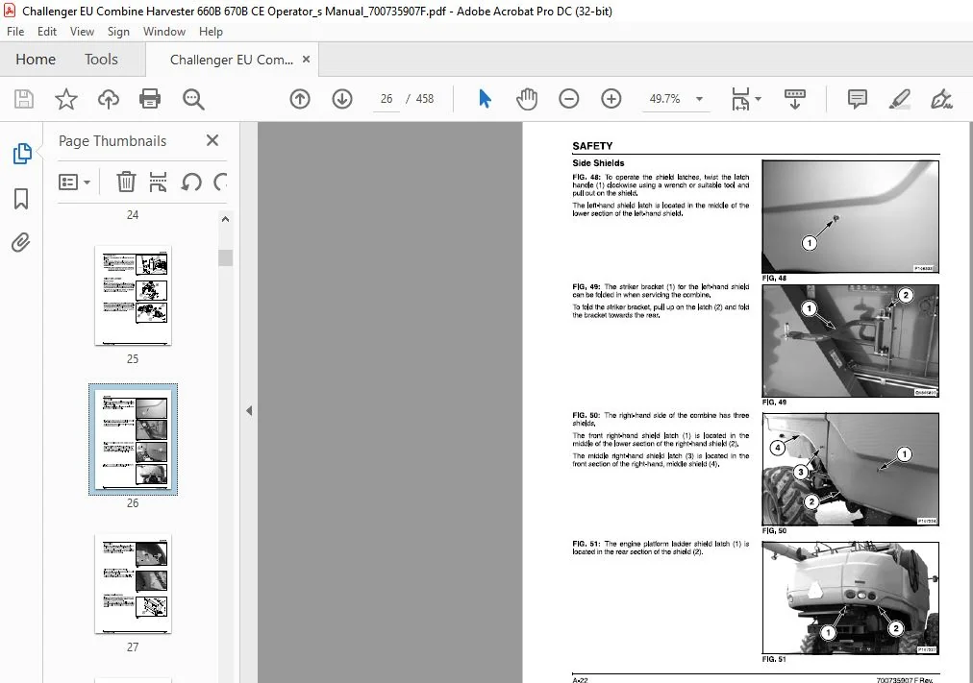
Task: Open the File menu
Action: point(15,32)
